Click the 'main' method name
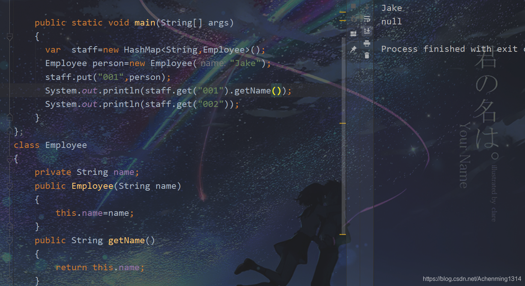Viewport: 525px width, 286px height. coord(145,23)
